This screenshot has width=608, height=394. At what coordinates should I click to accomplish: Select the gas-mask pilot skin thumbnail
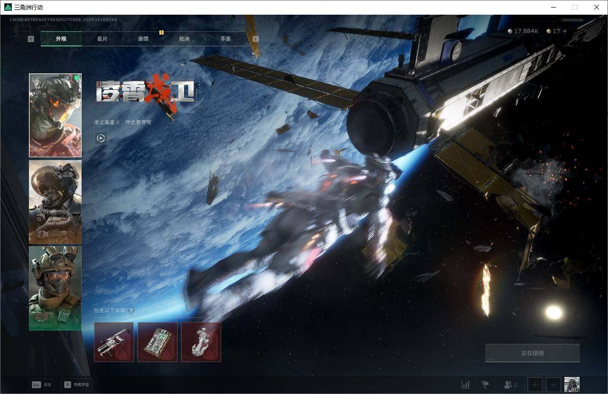55,202
